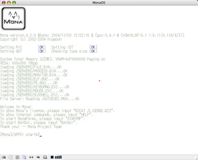Click 'loading /SERVERS/ELF.BN2' line
The height and width of the screenshot is (160, 198).
point(30,79)
